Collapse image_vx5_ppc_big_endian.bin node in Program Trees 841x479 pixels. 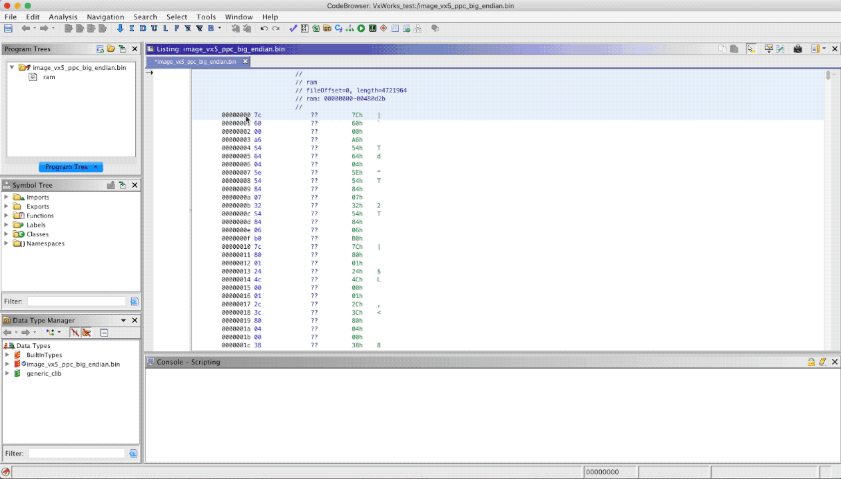pos(12,68)
